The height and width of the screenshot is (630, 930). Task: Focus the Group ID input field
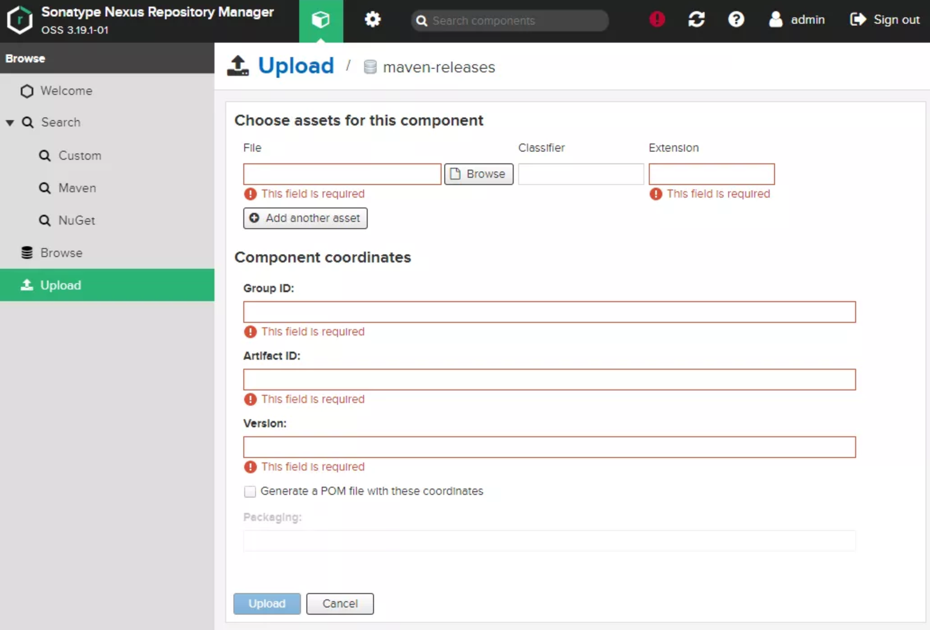(549, 312)
